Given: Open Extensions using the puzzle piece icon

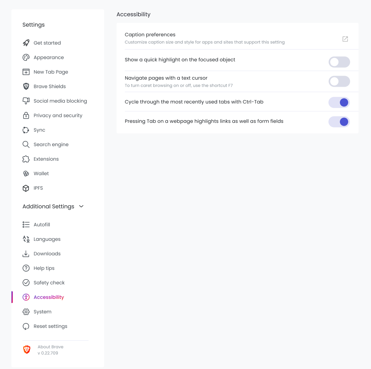Looking at the screenshot, I should point(26,159).
